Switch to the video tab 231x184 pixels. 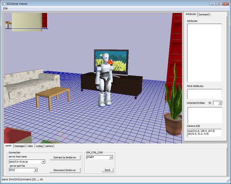[x=30, y=146]
